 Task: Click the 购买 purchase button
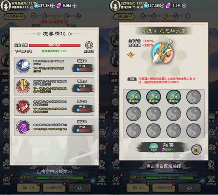pyautogui.click(x=163, y=147)
